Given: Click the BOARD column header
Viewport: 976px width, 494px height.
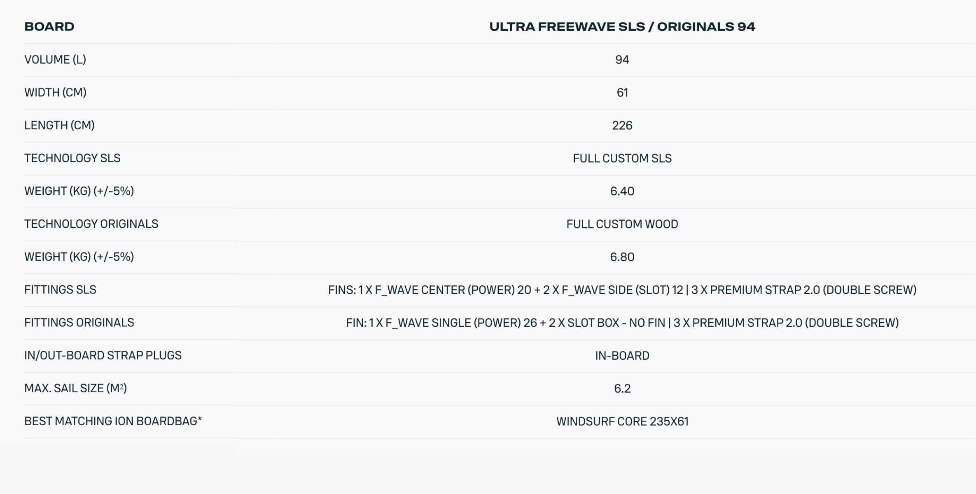Looking at the screenshot, I should (49, 27).
